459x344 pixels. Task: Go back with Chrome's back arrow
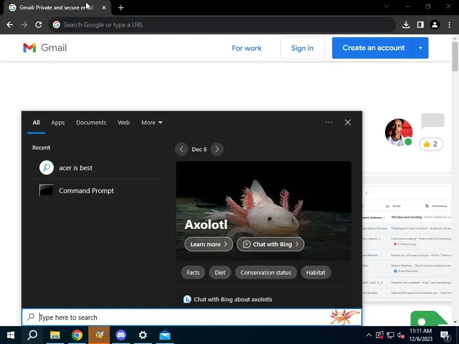[10, 25]
